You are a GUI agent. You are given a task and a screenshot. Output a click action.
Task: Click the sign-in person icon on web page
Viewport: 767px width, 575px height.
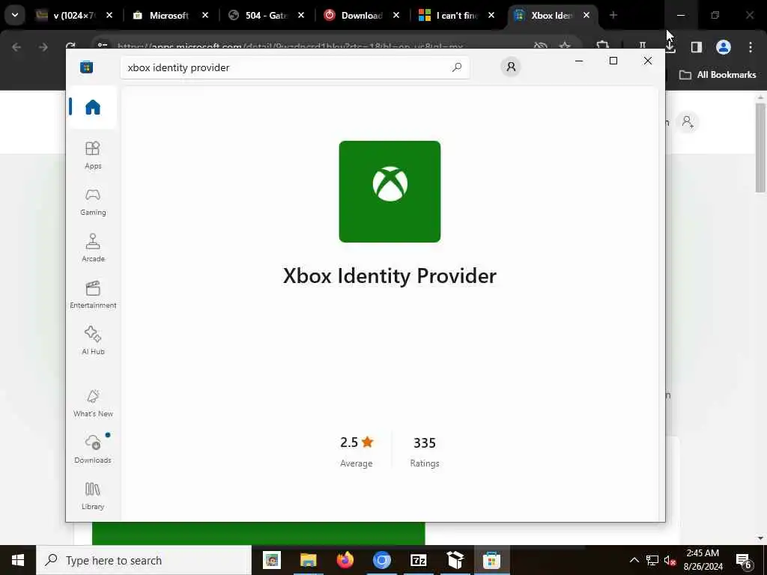coord(688,122)
